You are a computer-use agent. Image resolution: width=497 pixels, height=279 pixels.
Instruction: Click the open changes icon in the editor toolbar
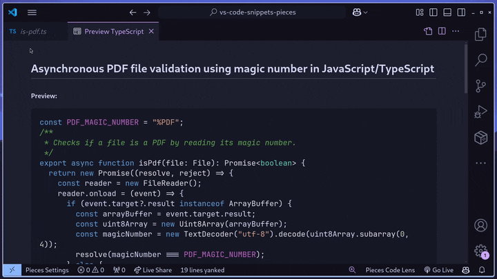(x=428, y=31)
